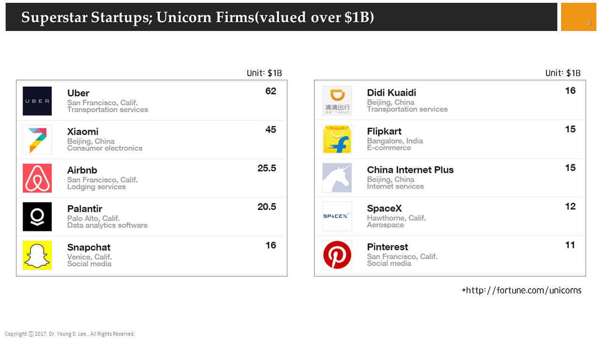Select the Pinterest logo icon

[337, 254]
